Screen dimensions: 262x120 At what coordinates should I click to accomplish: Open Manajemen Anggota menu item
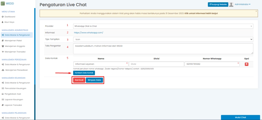tap(15, 46)
